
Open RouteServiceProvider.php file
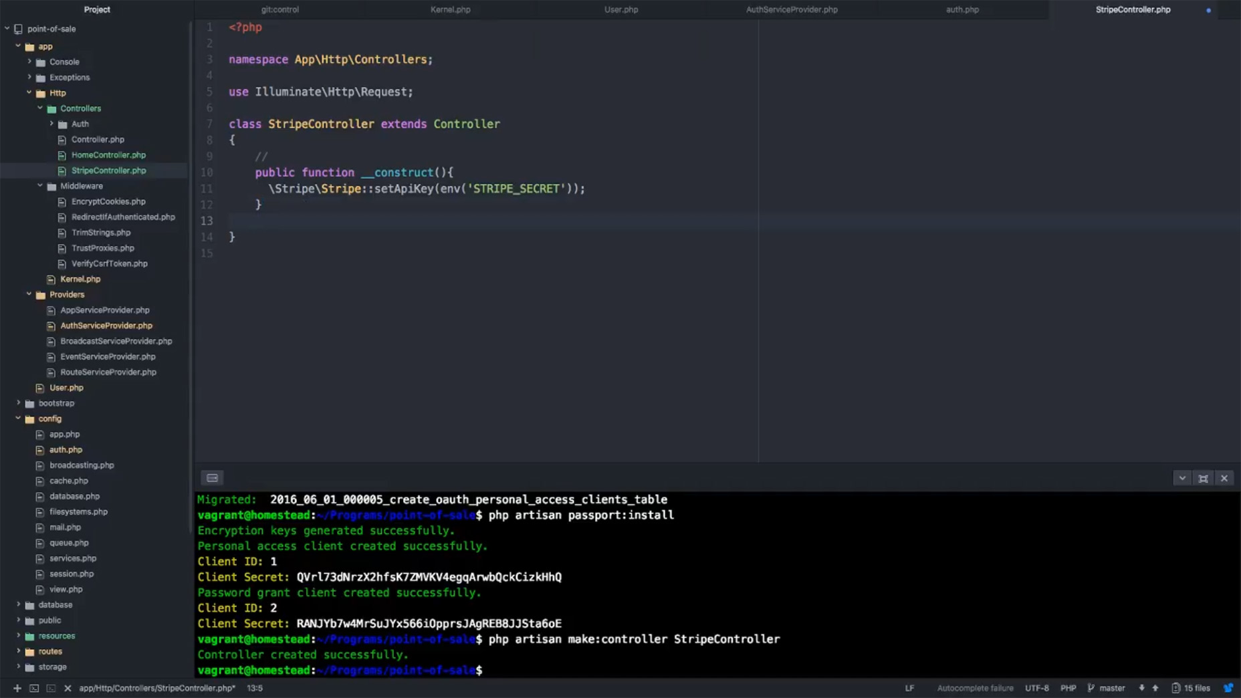(x=108, y=372)
